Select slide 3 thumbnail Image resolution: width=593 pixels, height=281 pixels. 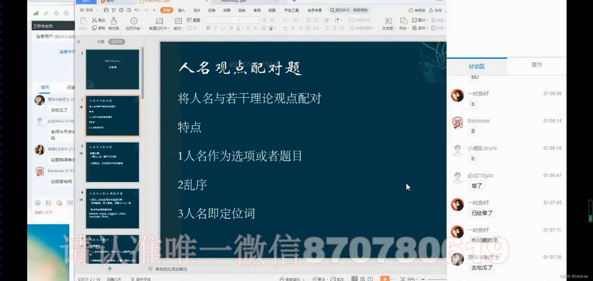click(x=112, y=162)
